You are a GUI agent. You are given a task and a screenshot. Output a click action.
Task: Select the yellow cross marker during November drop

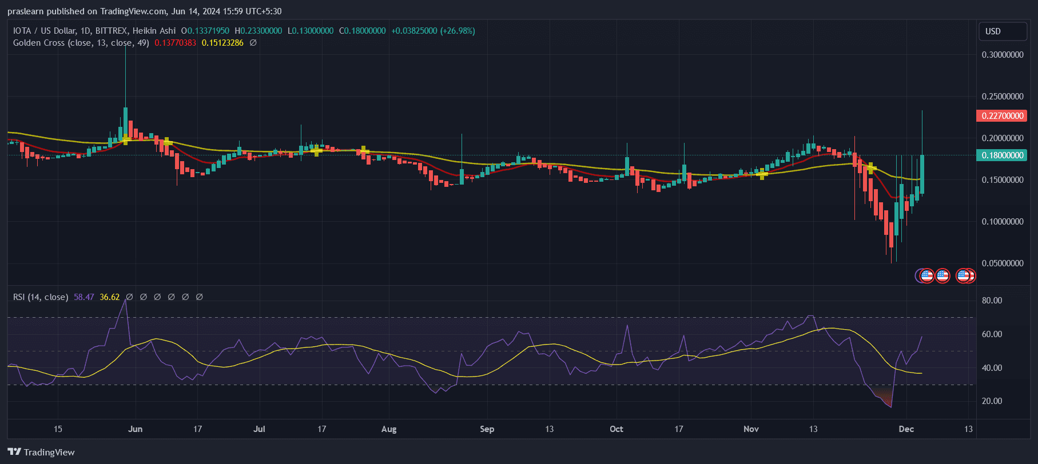tap(871, 168)
